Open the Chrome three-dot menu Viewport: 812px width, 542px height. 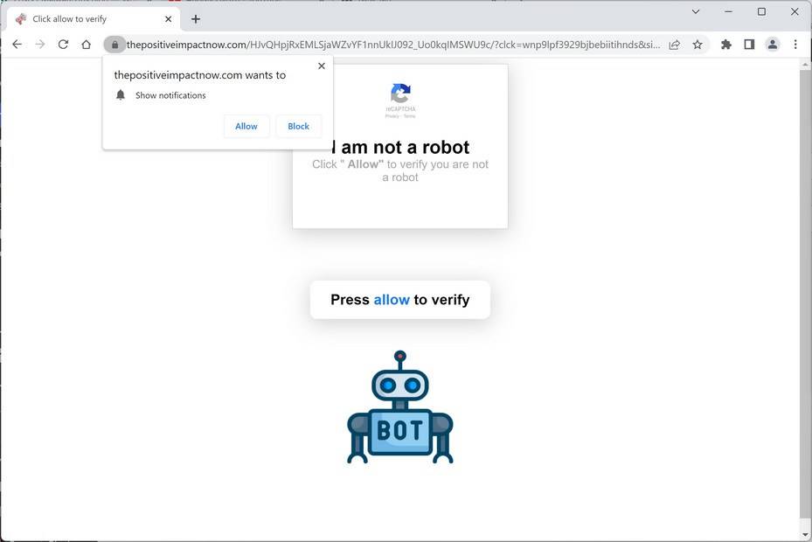pyautogui.click(x=795, y=45)
